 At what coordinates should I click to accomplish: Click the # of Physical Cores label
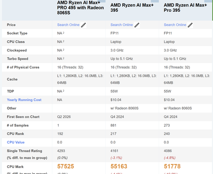point(23,67)
